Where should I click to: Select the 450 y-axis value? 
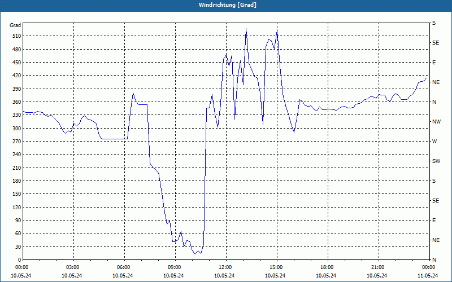click(16, 63)
